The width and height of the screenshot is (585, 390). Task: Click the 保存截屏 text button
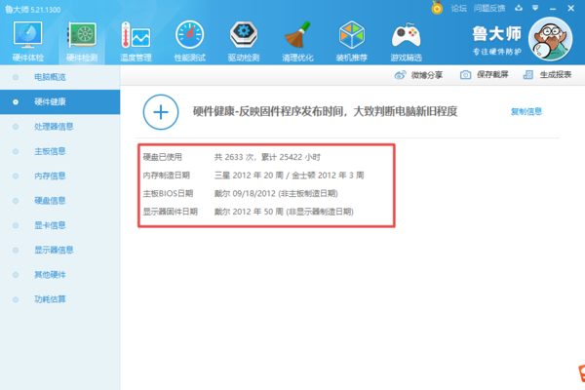(492, 75)
